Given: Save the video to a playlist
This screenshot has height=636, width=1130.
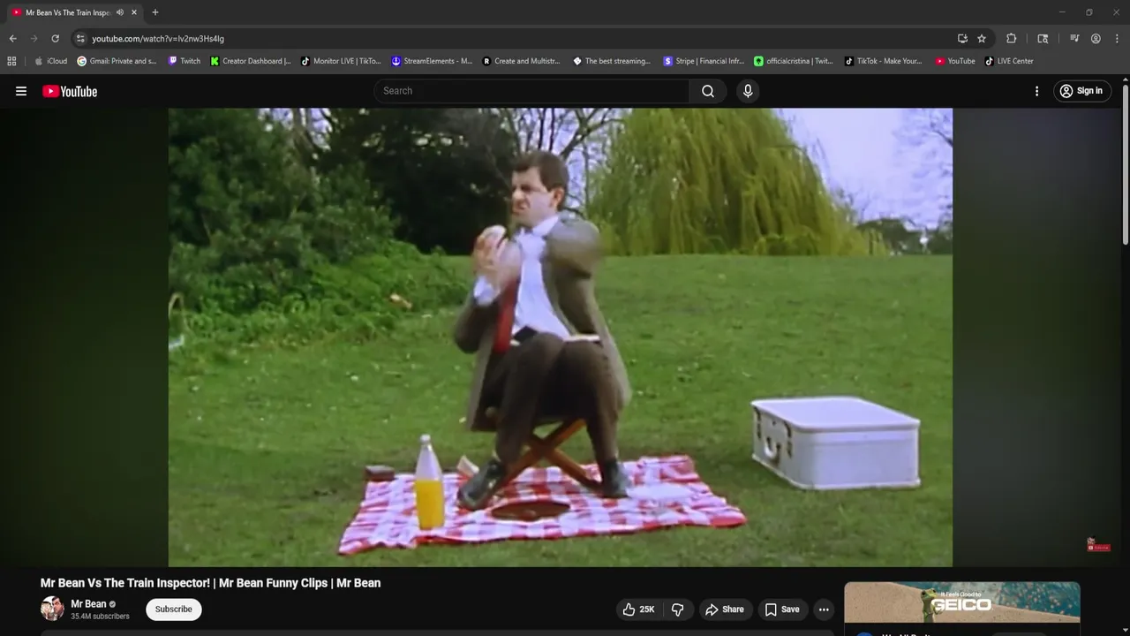Looking at the screenshot, I should [x=782, y=609].
